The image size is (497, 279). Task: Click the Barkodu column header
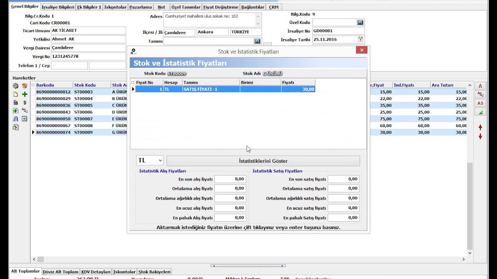54,85
